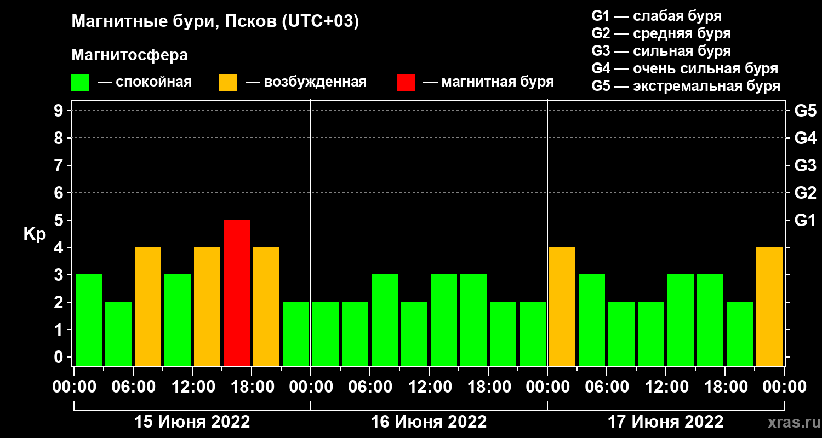
Task: Select the first green bar of 15 June
Action: pos(89,320)
